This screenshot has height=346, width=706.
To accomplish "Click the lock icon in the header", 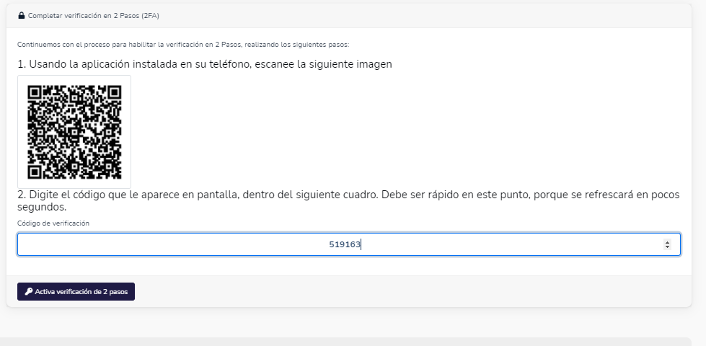I will coord(22,15).
